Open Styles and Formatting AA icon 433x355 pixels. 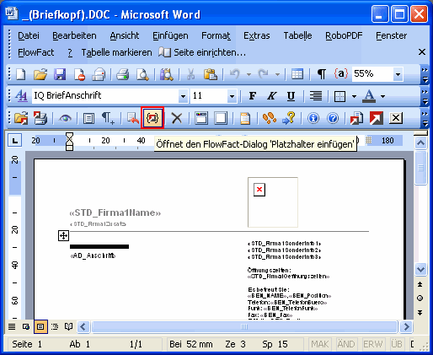(x=21, y=96)
